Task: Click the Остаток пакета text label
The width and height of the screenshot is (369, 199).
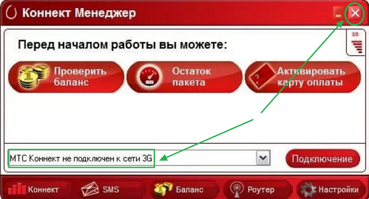Action: coord(191,77)
